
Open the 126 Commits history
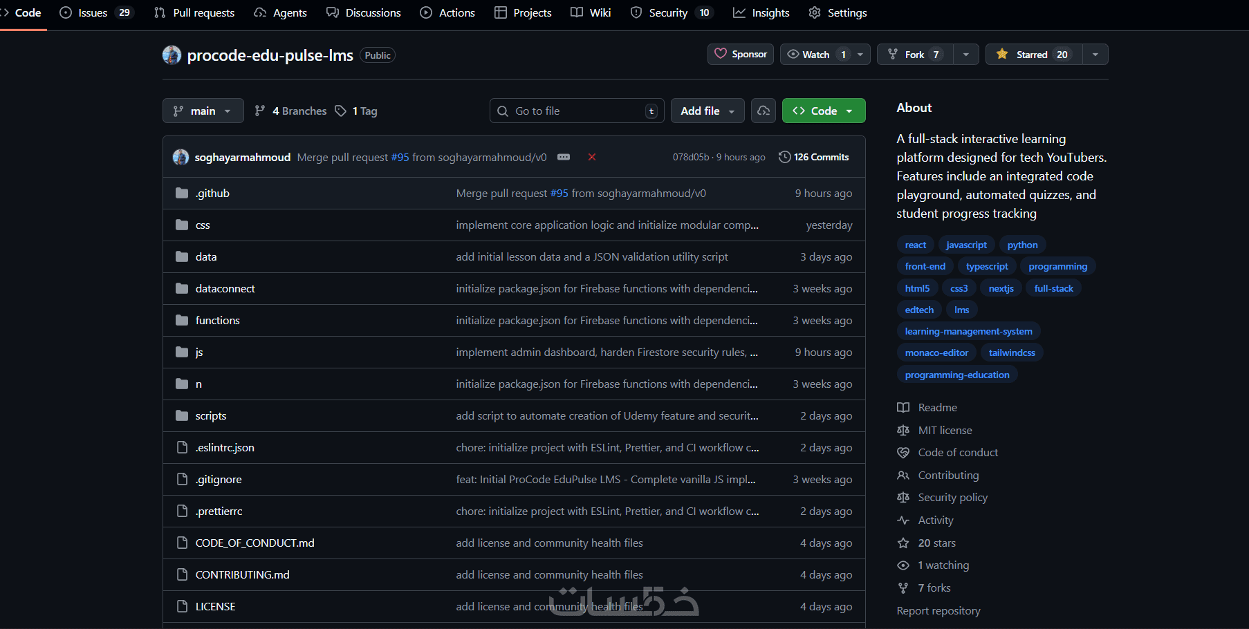pos(813,157)
